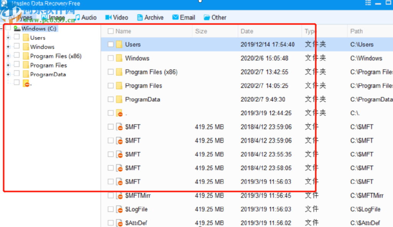Tick the $LogFile file checkbox
Image resolution: width=393 pixels, height=227 pixels.
(x=110, y=209)
